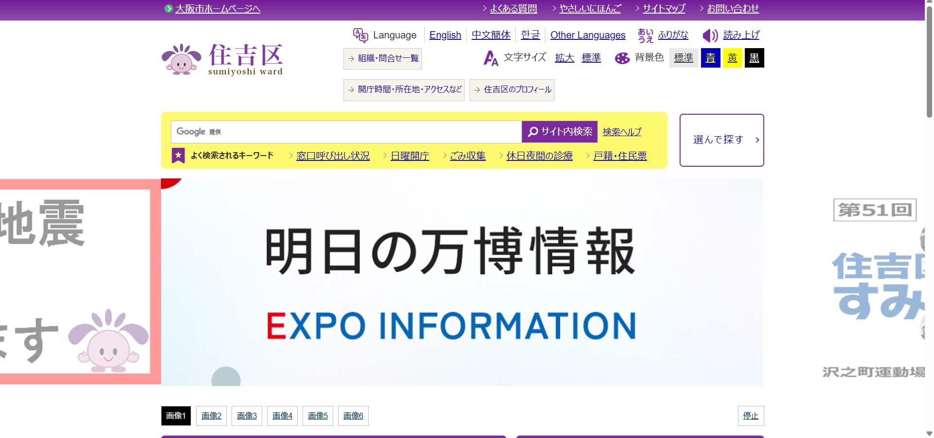Open the 大阪市ホームページへ link

(x=217, y=9)
